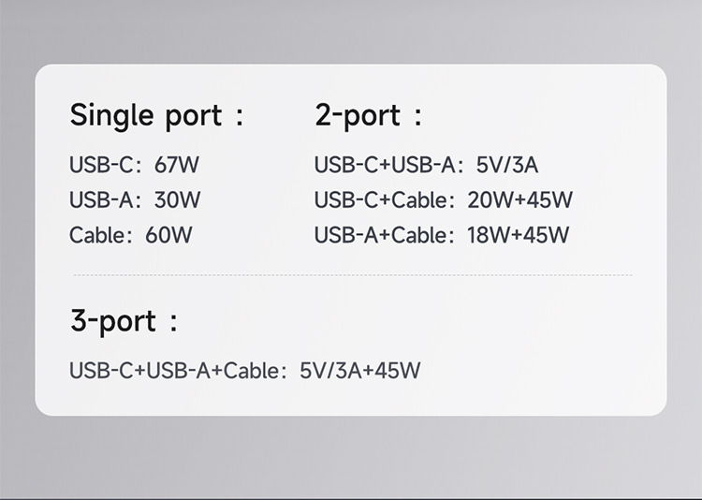Click the word 'Single' in the heading
The height and width of the screenshot is (500, 702).
coord(111,116)
